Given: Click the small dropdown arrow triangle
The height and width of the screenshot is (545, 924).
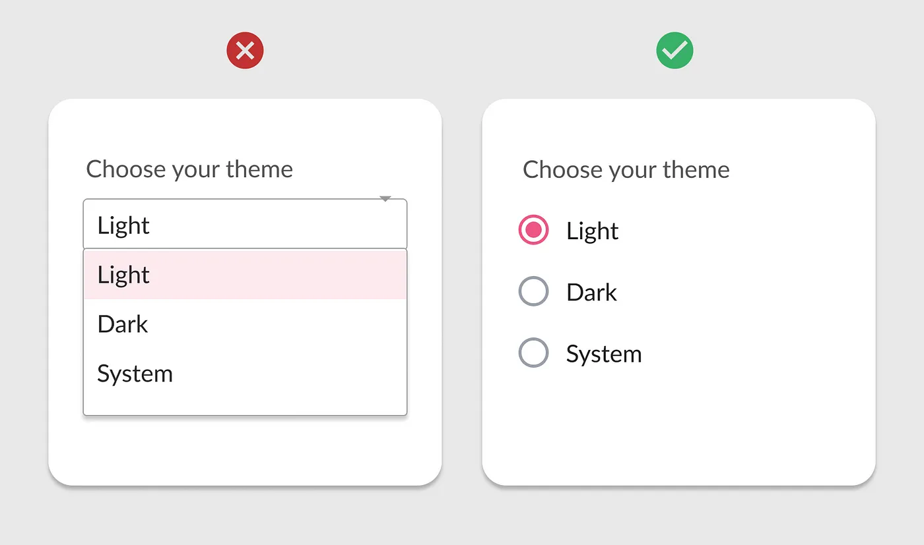Looking at the screenshot, I should [x=386, y=199].
